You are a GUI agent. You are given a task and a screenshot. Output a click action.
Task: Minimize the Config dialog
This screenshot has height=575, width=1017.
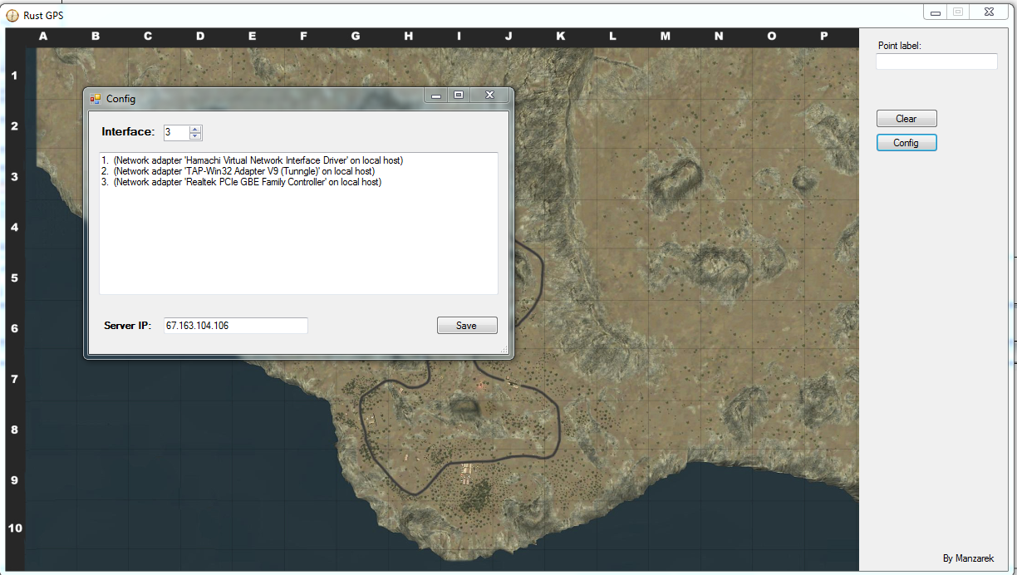(x=435, y=96)
